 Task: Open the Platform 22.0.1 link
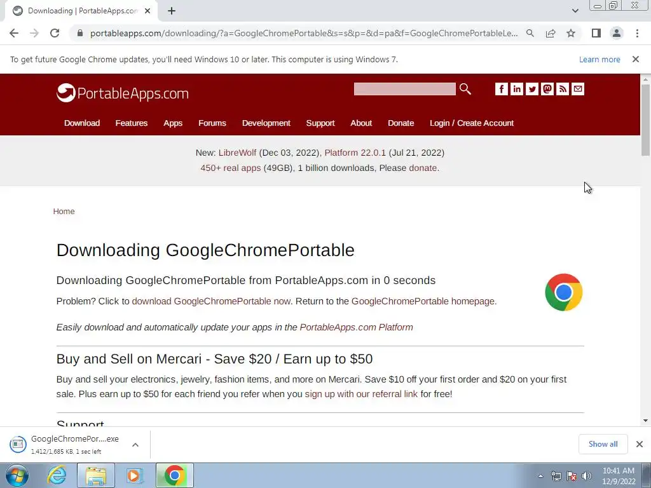tap(355, 152)
